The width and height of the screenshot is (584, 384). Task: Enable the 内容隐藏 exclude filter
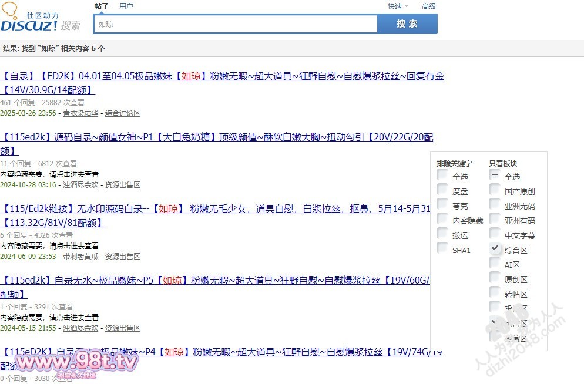[442, 220]
